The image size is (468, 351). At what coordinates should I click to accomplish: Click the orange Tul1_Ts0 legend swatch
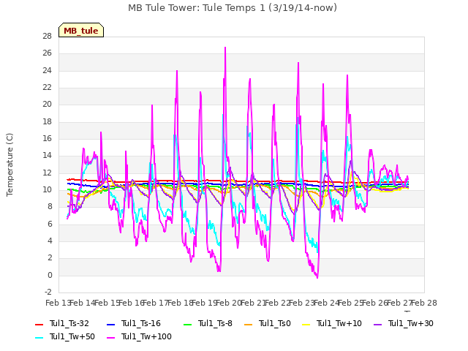point(249,325)
